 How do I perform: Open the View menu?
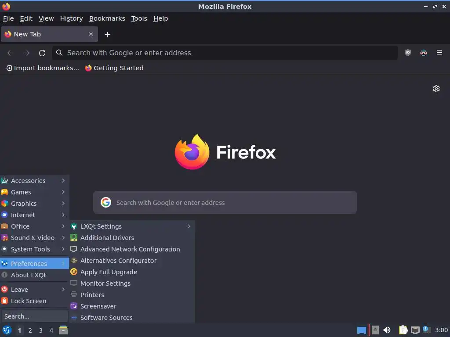pyautogui.click(x=46, y=18)
